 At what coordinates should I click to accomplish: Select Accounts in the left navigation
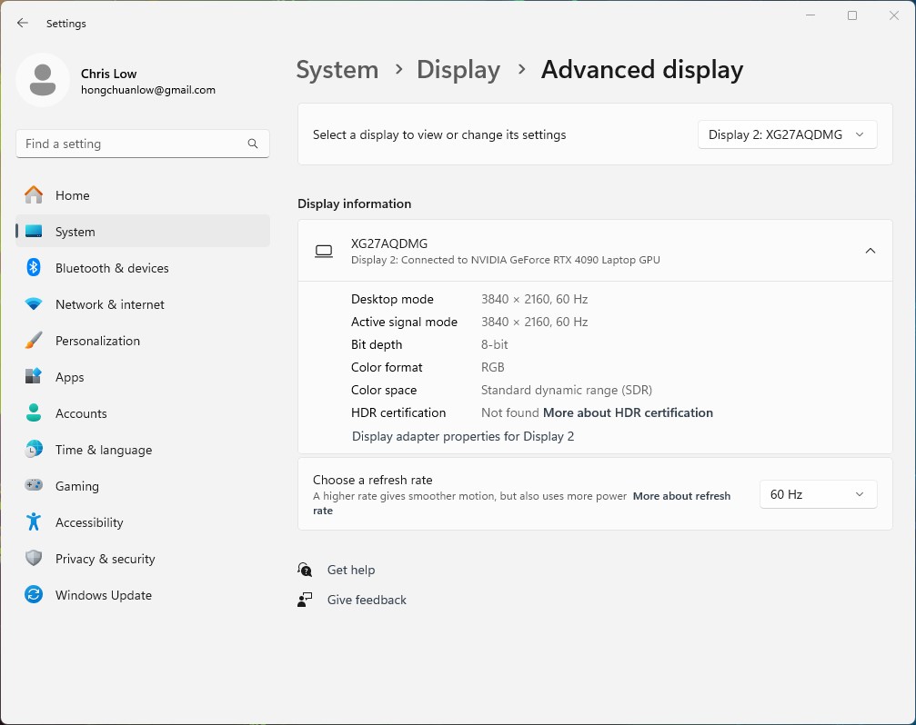coord(81,413)
